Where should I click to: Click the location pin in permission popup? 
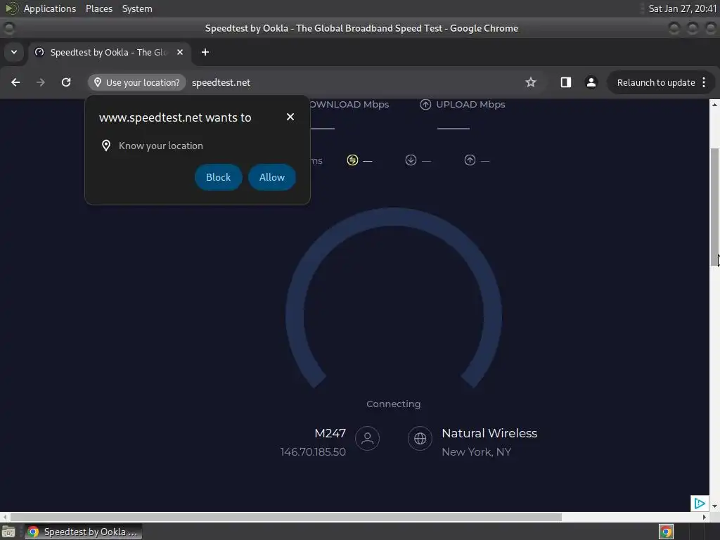pyautogui.click(x=106, y=146)
